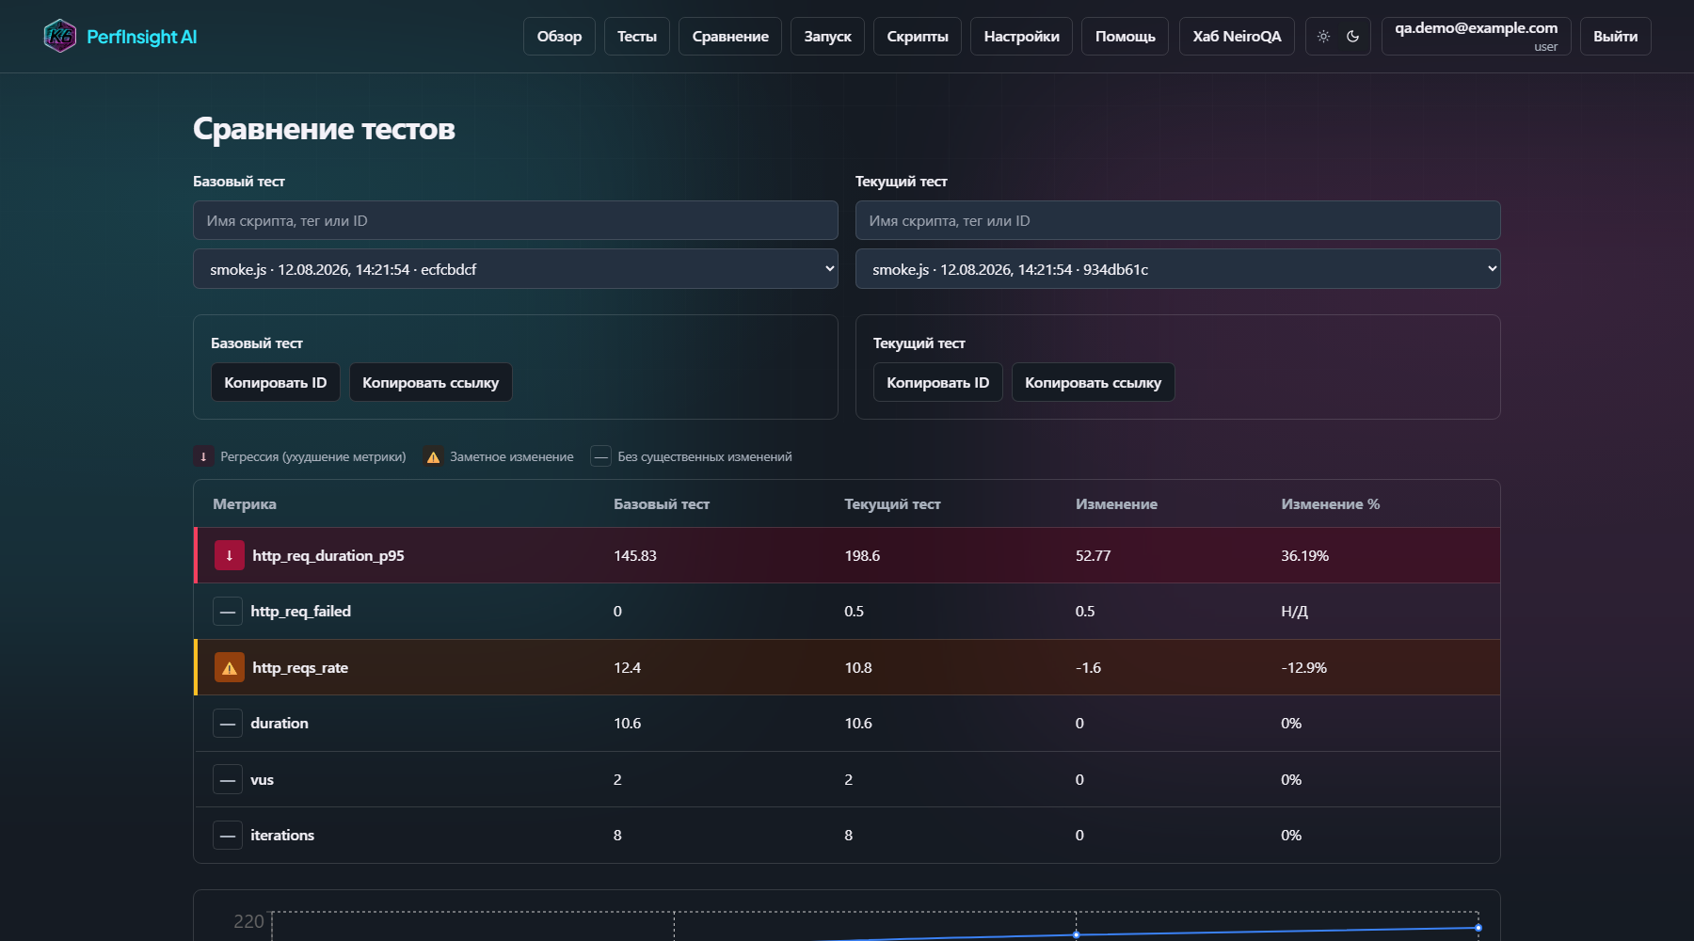Click warning triangle icon on http_reqs_rate row
This screenshot has width=1694, height=941.
click(229, 668)
